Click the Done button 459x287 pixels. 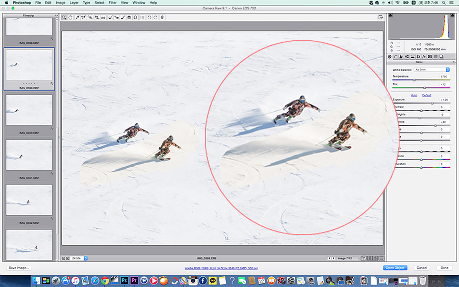coord(444,268)
